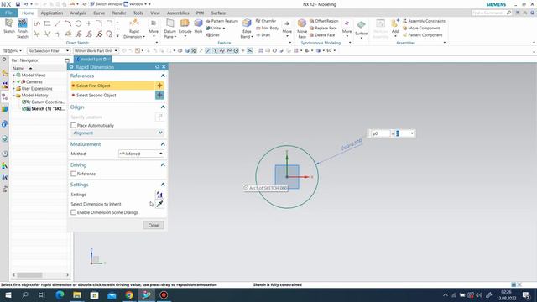The image size is (537, 302).
Task: Click the Pattern Feature command
Action: (x=222, y=21)
